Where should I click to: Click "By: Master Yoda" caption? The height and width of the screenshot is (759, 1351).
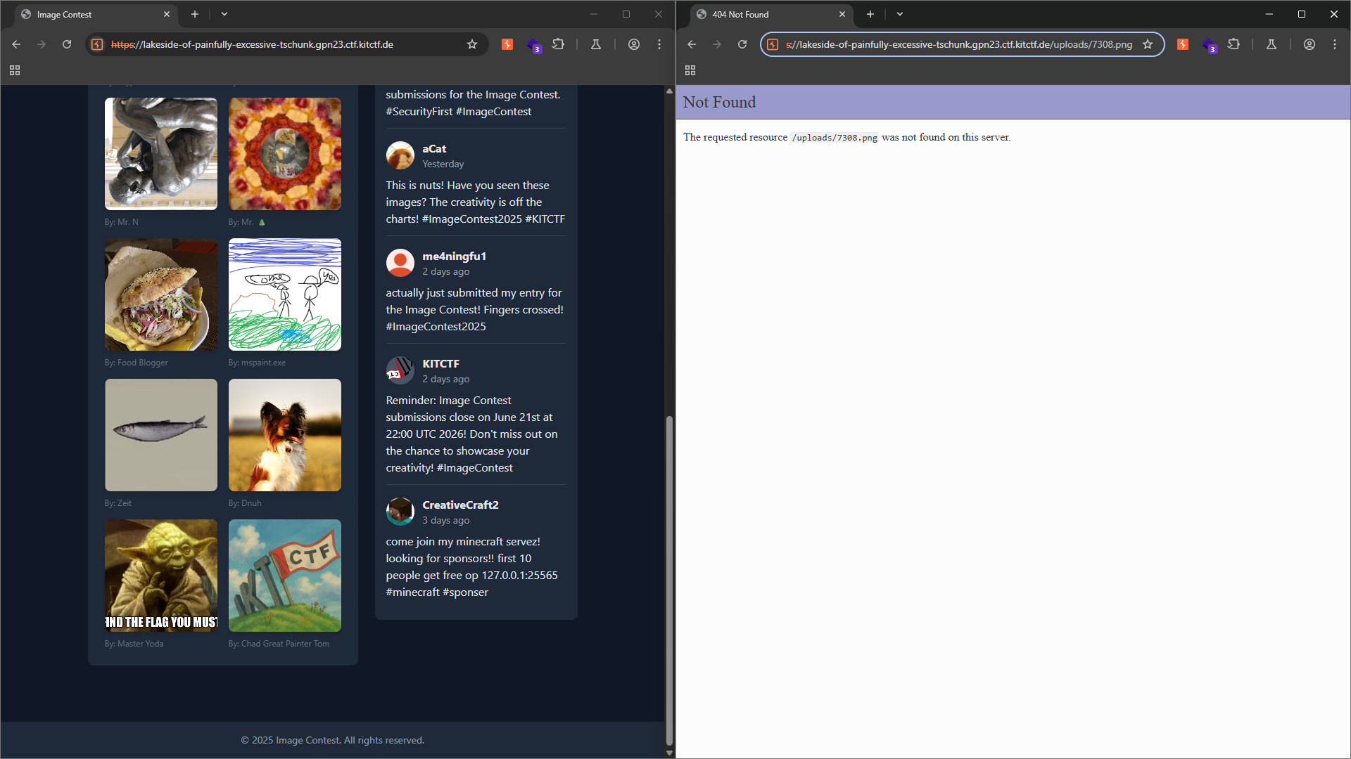pyautogui.click(x=134, y=644)
